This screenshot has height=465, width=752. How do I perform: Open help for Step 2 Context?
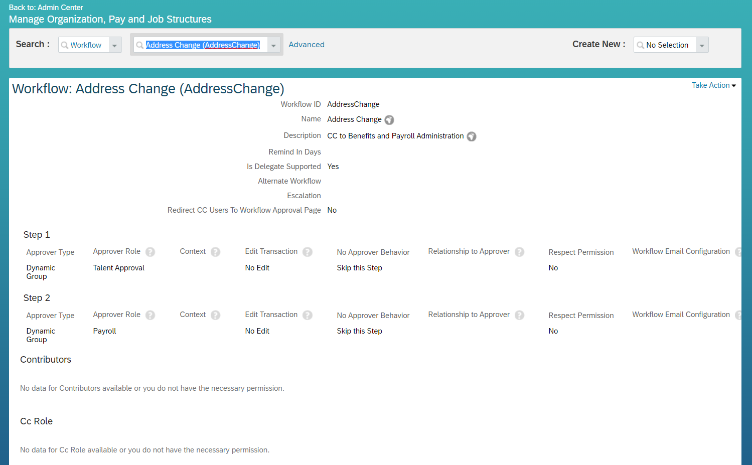coord(216,315)
